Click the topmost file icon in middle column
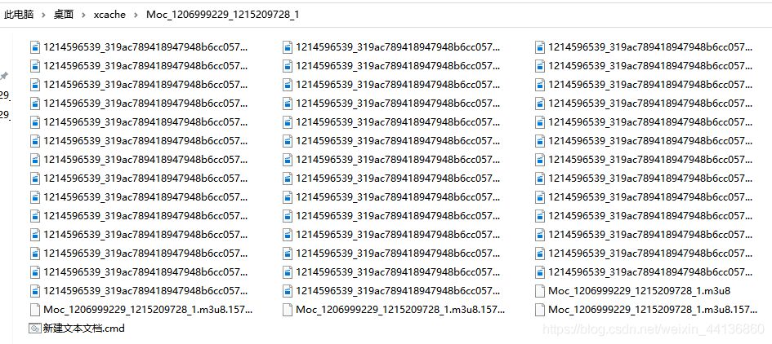The width and height of the screenshot is (772, 344). click(288, 47)
